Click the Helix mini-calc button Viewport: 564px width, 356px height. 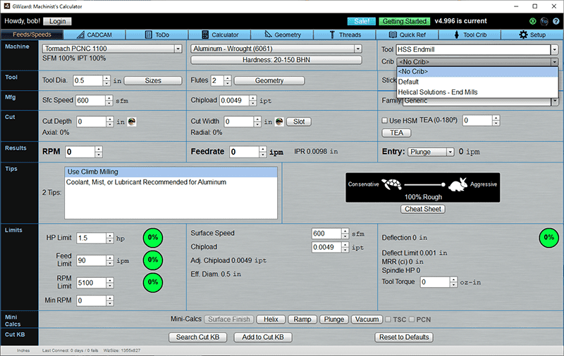271,319
